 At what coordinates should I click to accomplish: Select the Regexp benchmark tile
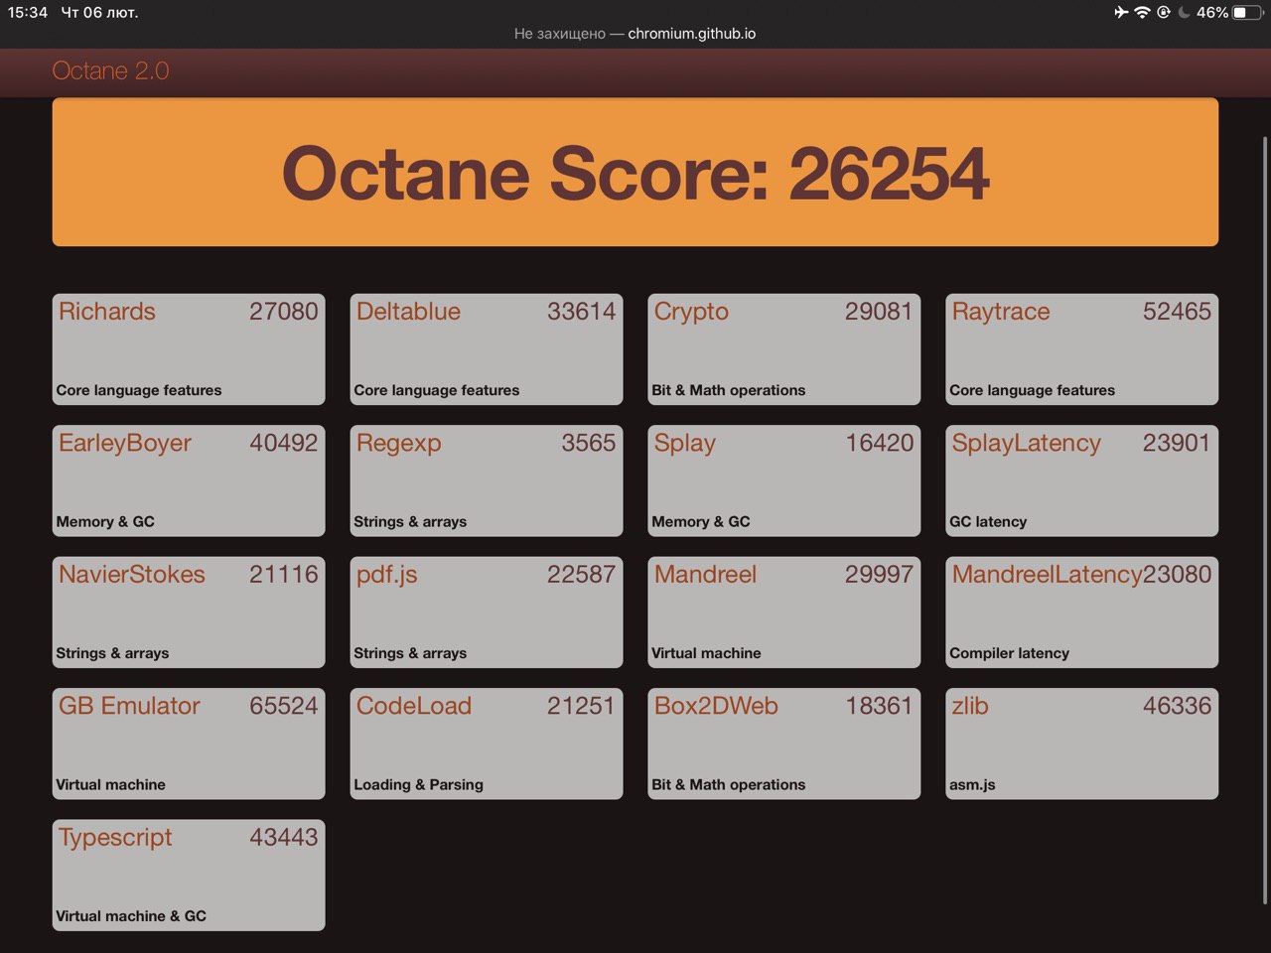pyautogui.click(x=487, y=480)
